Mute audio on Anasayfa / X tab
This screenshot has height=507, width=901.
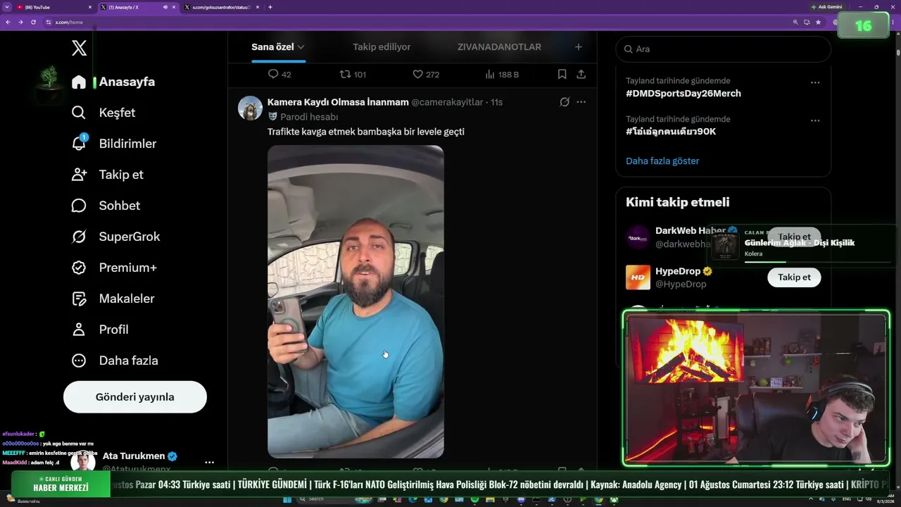pyautogui.click(x=165, y=7)
